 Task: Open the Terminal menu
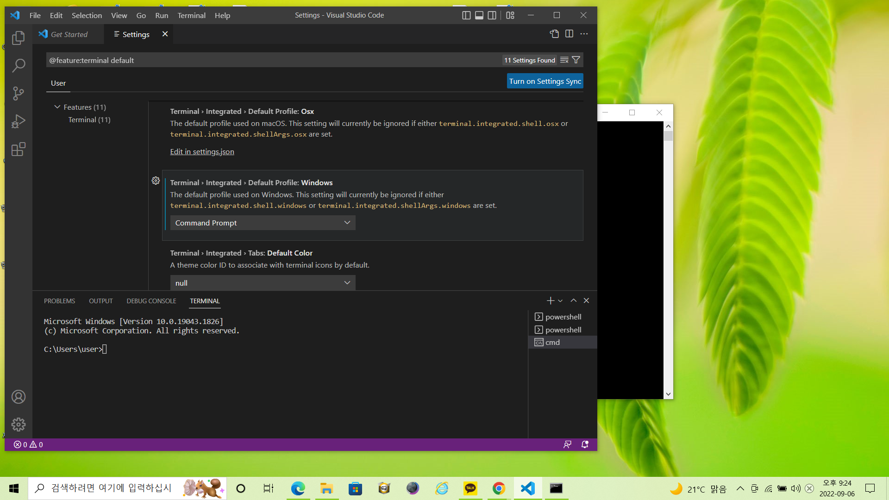(191, 15)
